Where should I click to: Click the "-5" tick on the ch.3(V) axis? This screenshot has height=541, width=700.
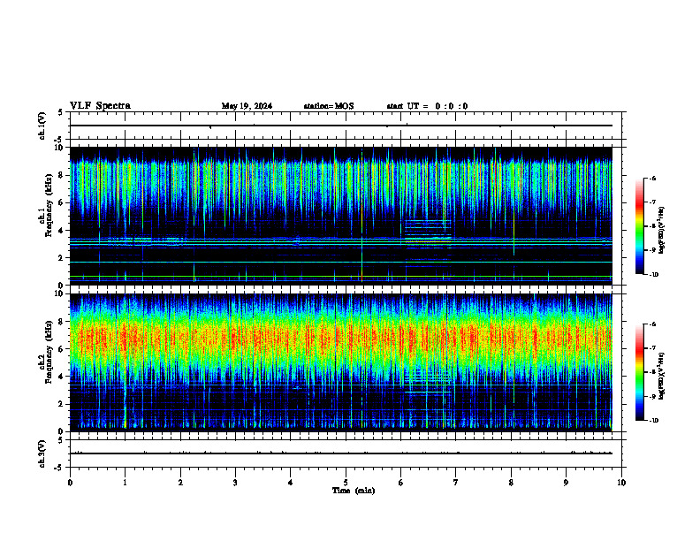tap(59, 468)
